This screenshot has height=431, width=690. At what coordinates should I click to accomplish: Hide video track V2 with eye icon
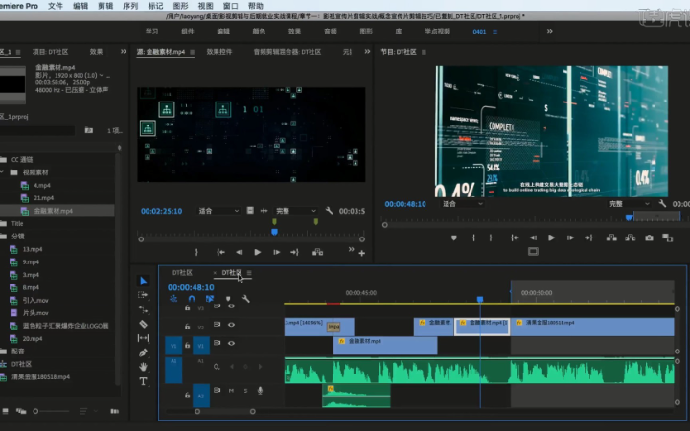click(x=231, y=325)
